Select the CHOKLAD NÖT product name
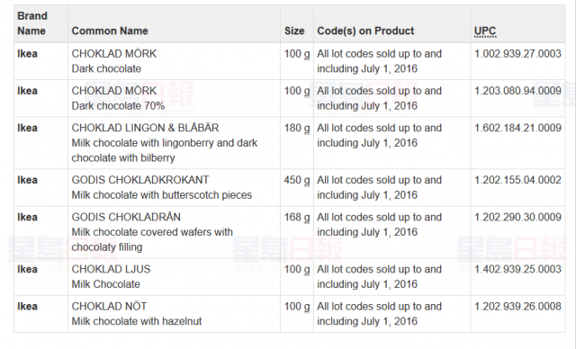The image size is (576, 349). (109, 306)
